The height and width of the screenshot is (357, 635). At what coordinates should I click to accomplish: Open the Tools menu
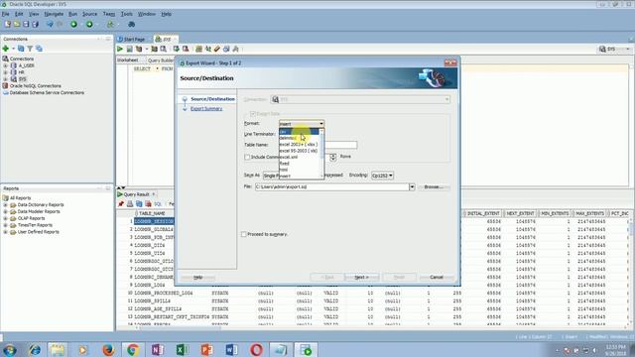tap(126, 14)
